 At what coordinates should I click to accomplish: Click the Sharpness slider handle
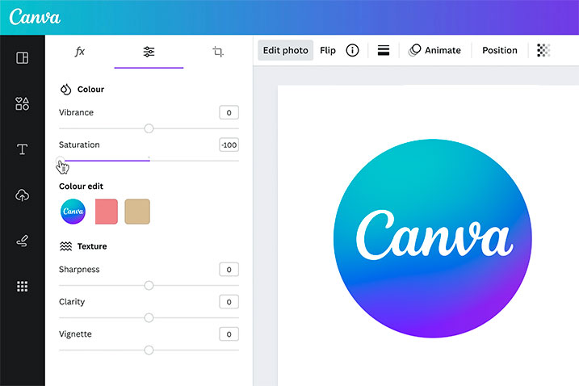[x=149, y=286]
